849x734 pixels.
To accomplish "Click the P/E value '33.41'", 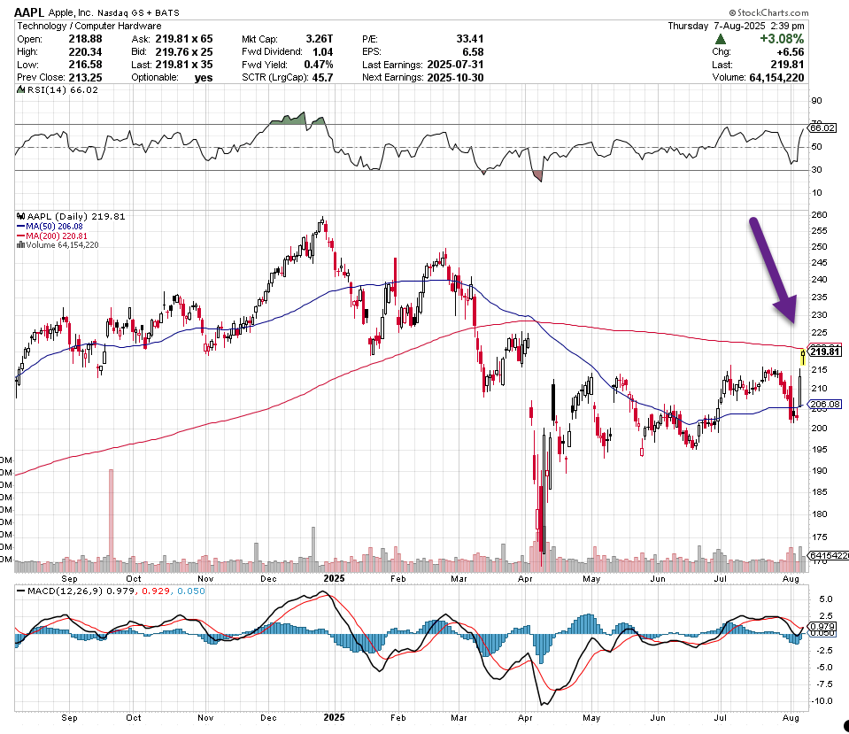I will tap(470, 39).
